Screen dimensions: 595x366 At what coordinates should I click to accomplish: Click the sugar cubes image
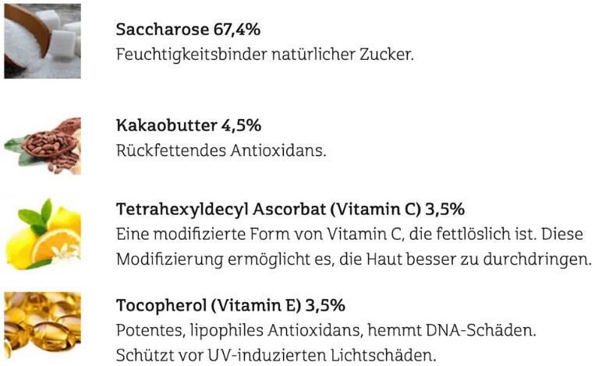tap(41, 40)
